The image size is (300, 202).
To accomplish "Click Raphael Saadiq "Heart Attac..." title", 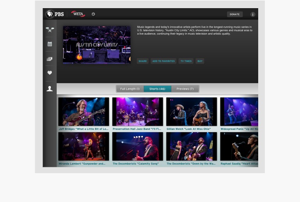I will (239, 164).
